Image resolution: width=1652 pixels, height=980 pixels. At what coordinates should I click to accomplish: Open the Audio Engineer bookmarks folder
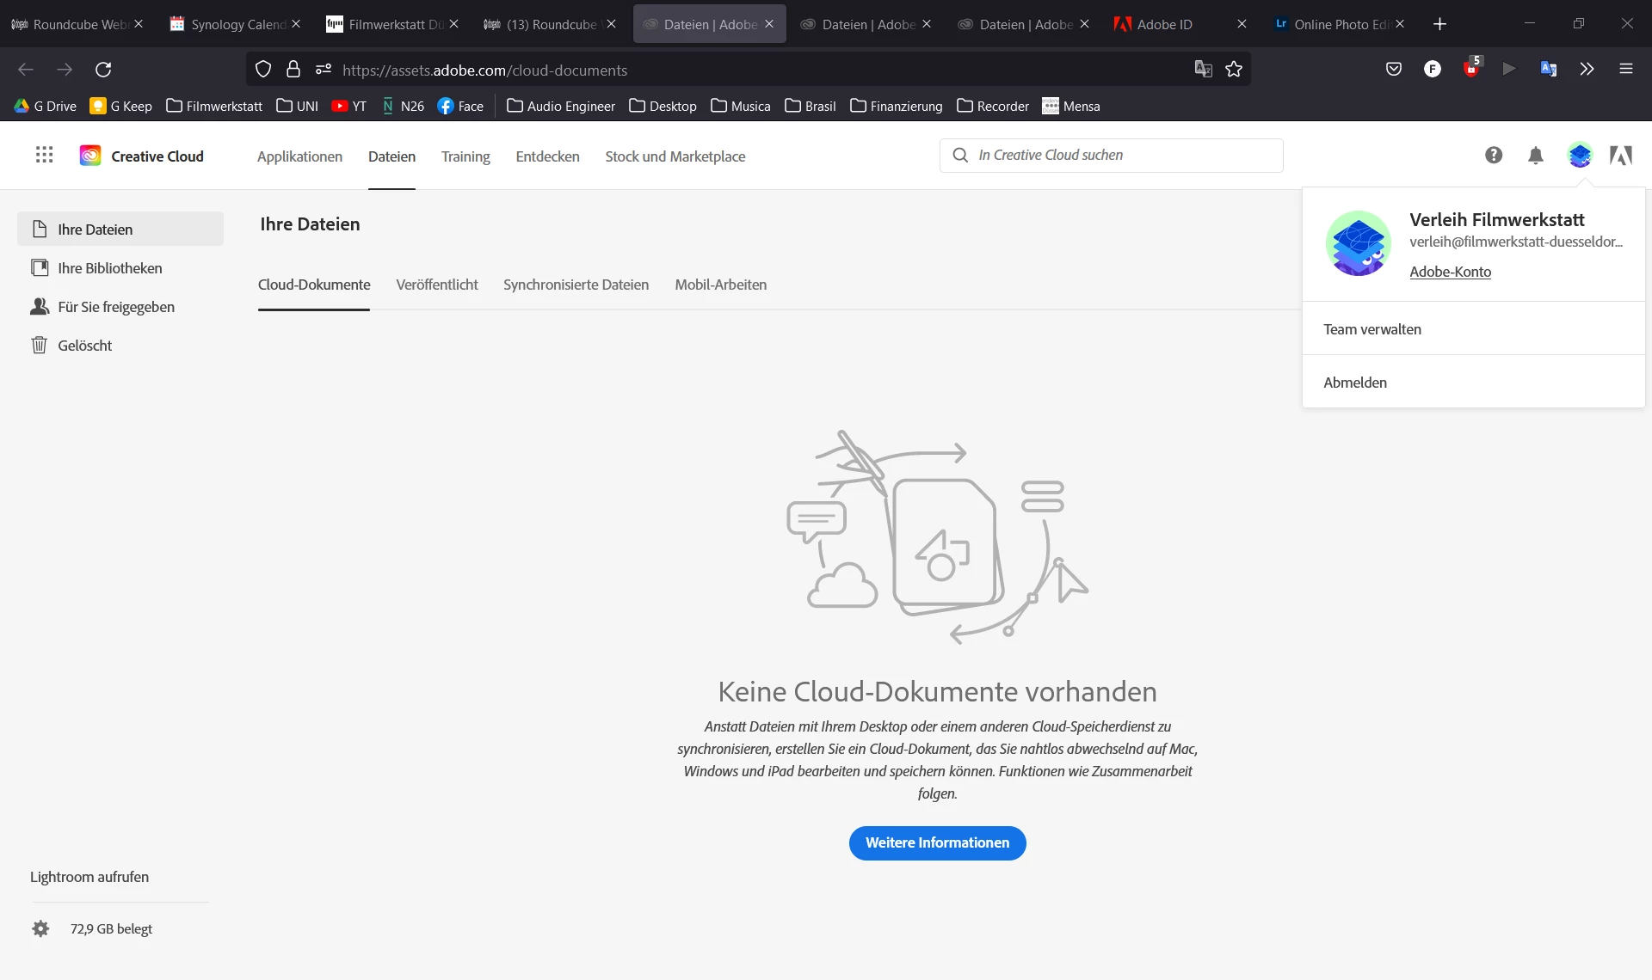pyautogui.click(x=561, y=107)
